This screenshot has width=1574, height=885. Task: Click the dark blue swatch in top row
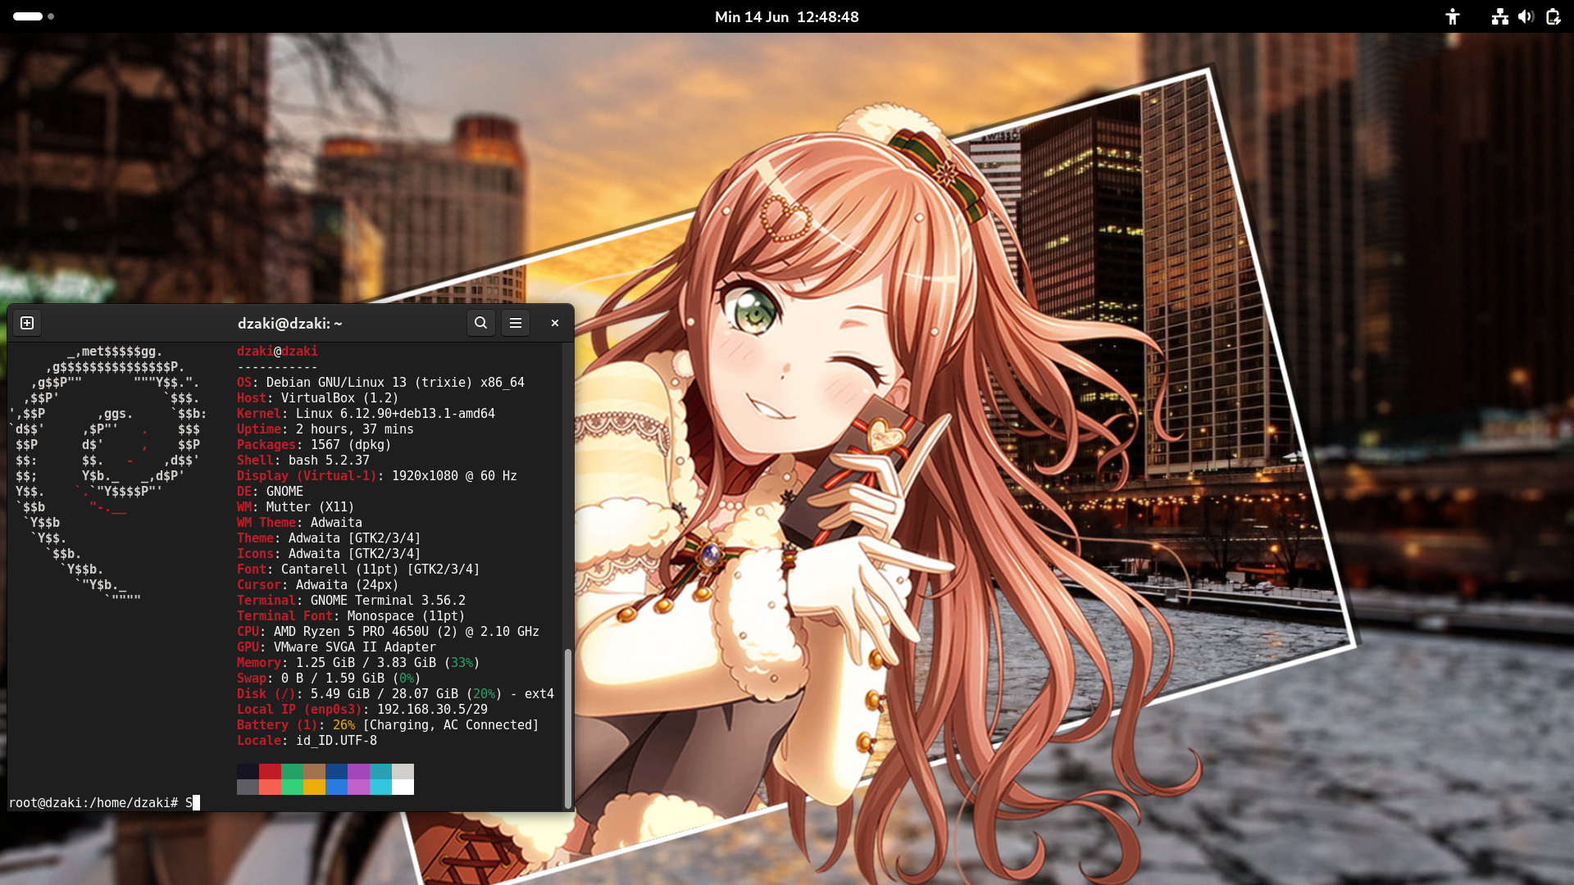tap(336, 771)
